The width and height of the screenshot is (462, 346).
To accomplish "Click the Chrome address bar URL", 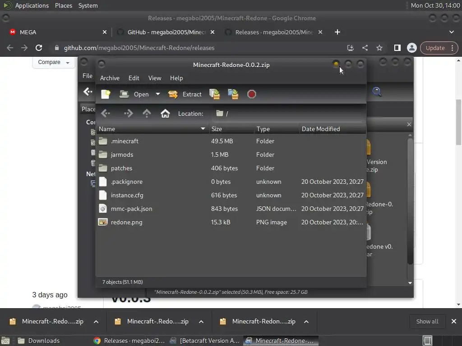I will [x=139, y=48].
